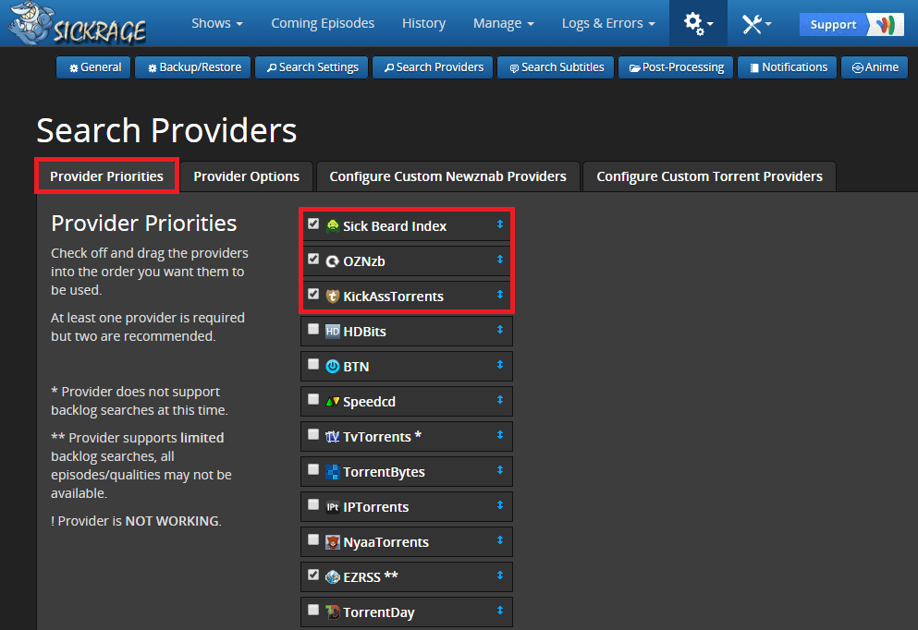Open Configure Custom Newznab Providers tab

[447, 176]
